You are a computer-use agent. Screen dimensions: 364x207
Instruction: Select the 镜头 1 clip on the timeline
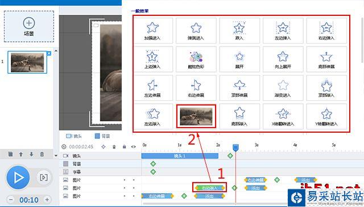point(180,156)
